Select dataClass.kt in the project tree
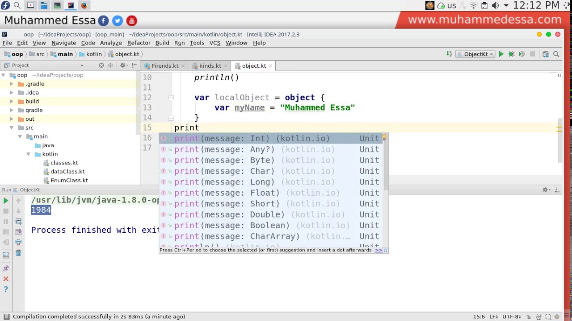This screenshot has width=572, height=321. [67, 172]
